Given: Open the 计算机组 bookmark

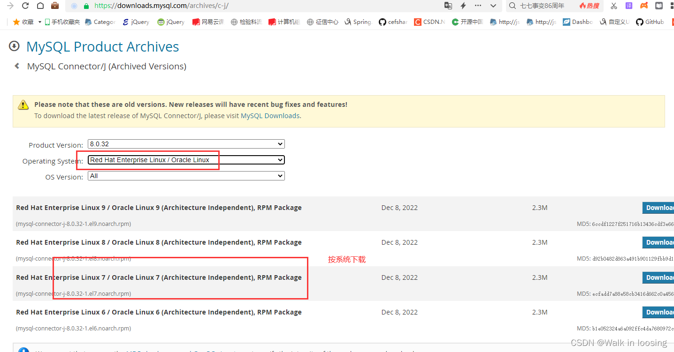Looking at the screenshot, I should 284,22.
